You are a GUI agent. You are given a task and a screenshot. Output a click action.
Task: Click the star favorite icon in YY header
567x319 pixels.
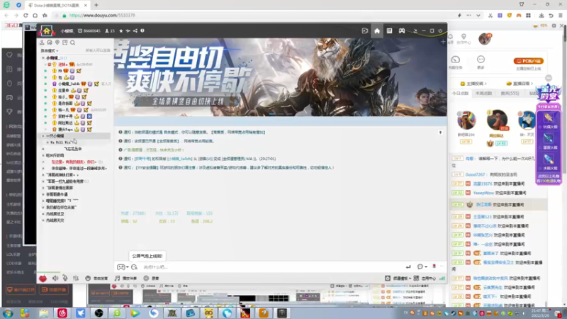point(121,30)
